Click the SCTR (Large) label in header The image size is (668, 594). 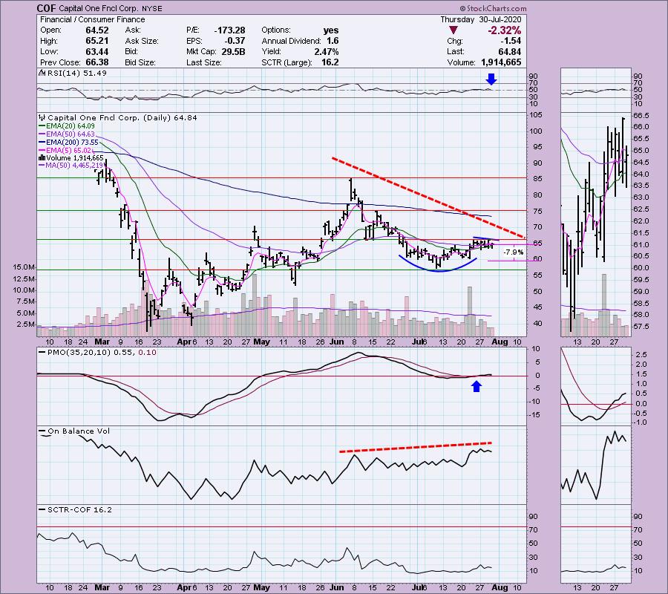(x=286, y=62)
